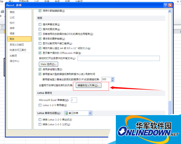Toggle disable undo for large PivotTable refresh checkbox
The width and height of the screenshot is (181, 144).
pyautogui.click(x=40, y=74)
